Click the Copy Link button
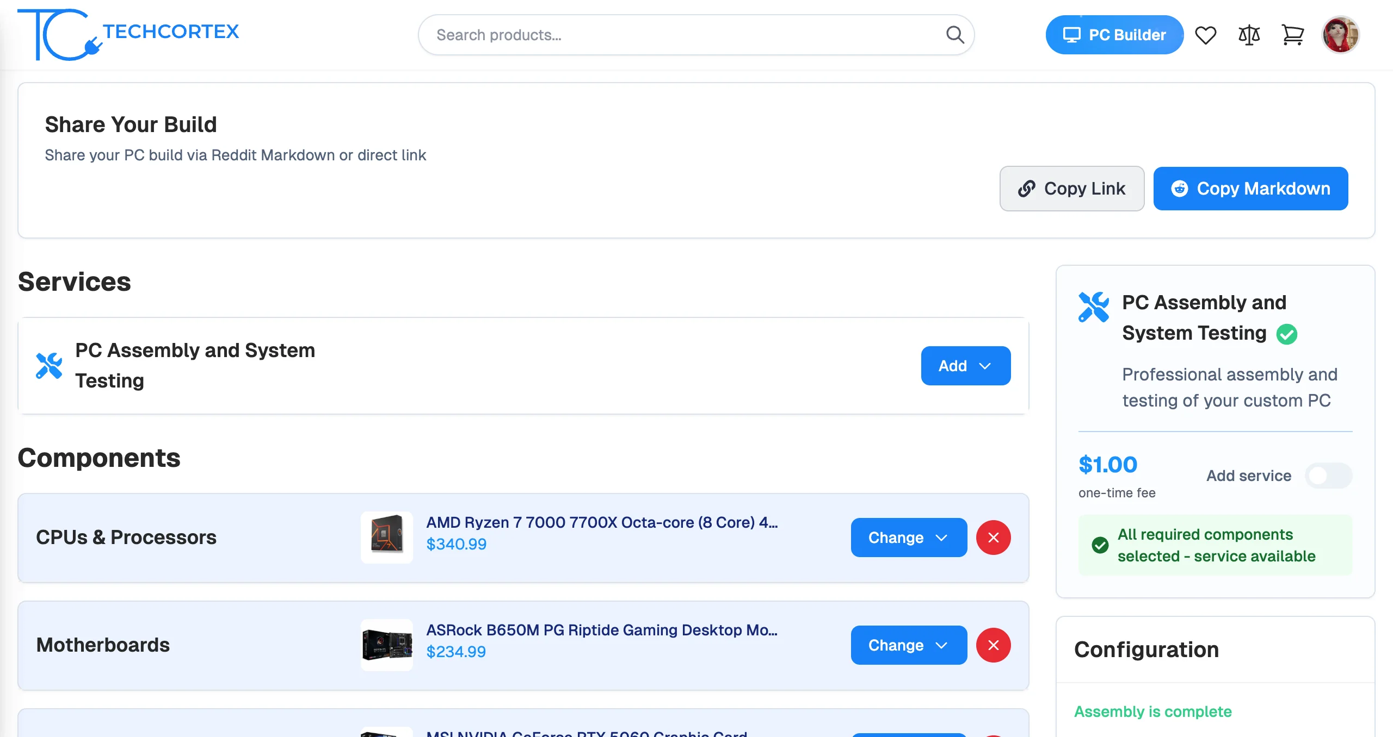The width and height of the screenshot is (1393, 737). pyautogui.click(x=1071, y=189)
